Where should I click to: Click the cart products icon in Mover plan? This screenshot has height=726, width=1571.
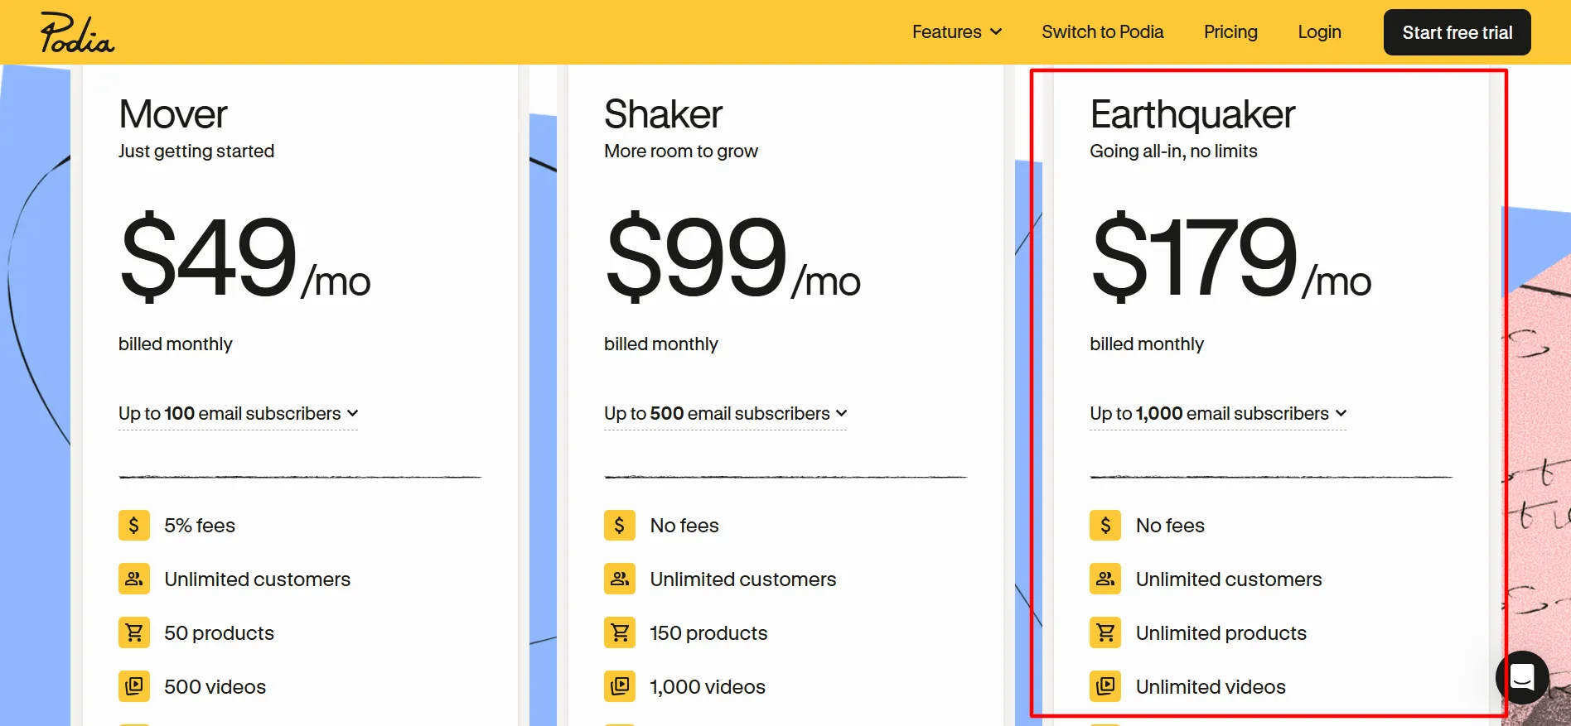134,632
